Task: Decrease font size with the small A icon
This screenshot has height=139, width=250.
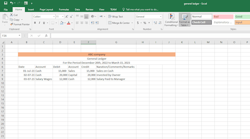Action: tap(71, 17)
